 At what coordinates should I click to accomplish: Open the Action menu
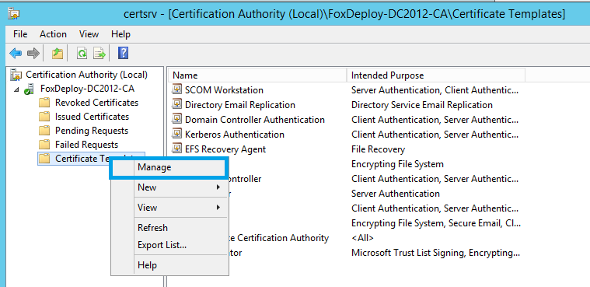(x=53, y=34)
